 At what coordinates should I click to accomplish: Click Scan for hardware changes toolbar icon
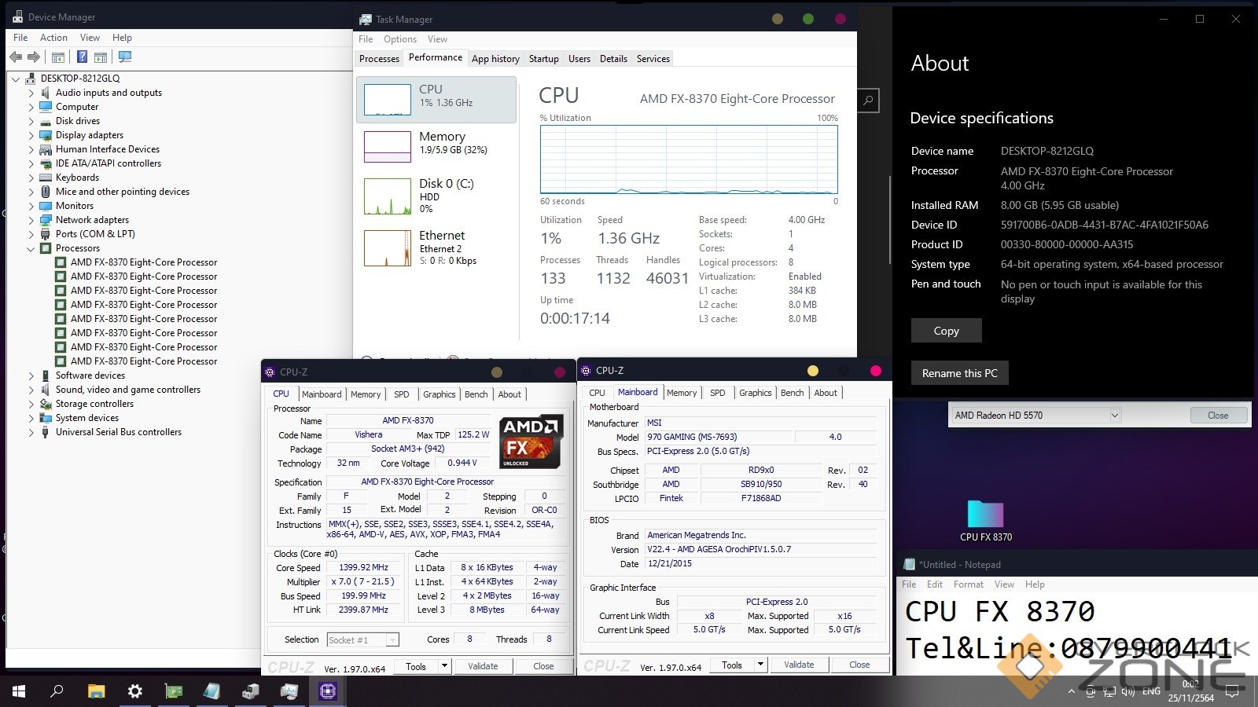pos(124,57)
